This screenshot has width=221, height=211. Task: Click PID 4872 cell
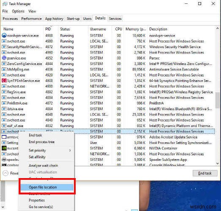click(x=49, y=103)
